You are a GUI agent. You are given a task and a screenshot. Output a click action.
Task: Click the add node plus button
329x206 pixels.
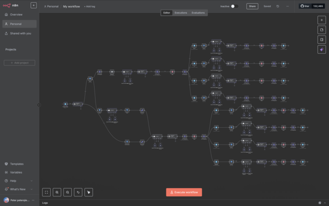[322, 20]
